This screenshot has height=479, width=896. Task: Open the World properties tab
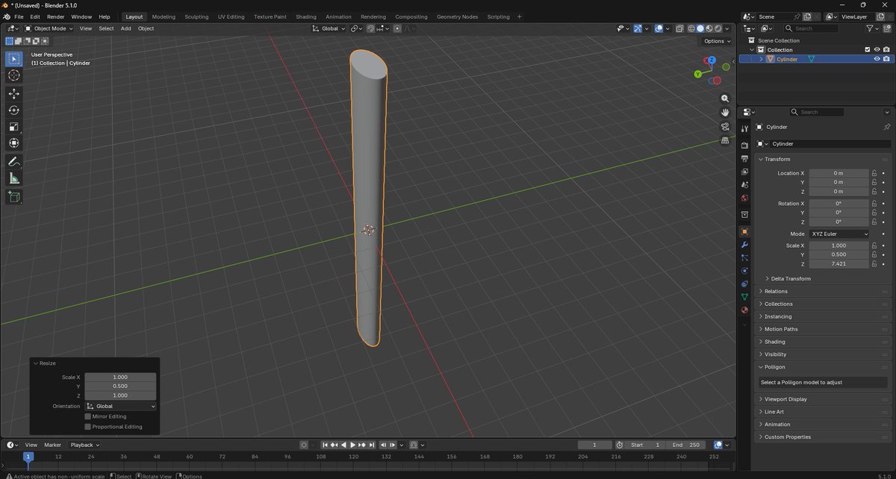pos(744,198)
